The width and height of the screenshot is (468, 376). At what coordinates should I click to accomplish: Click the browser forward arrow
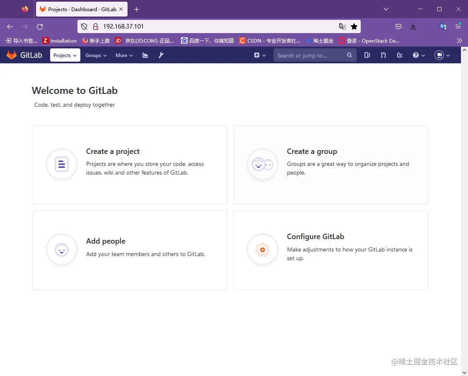click(25, 26)
